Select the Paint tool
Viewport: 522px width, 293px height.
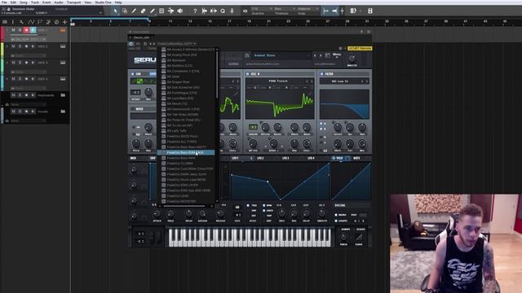point(153,11)
